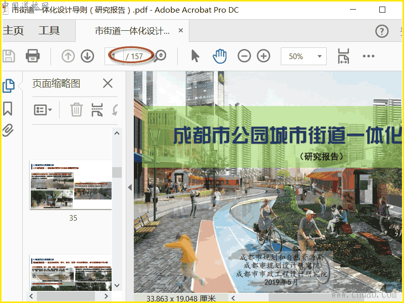Activate the Hand pan tool
This screenshot has height=303, width=404.
pyautogui.click(x=220, y=56)
